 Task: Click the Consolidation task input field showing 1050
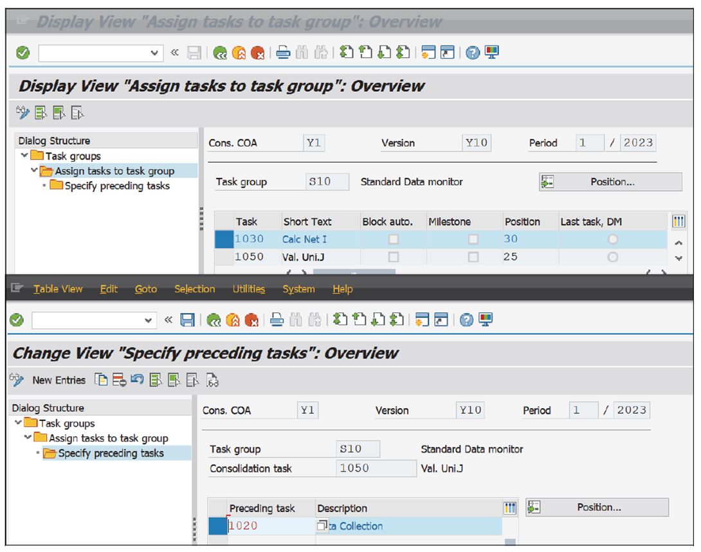point(376,468)
